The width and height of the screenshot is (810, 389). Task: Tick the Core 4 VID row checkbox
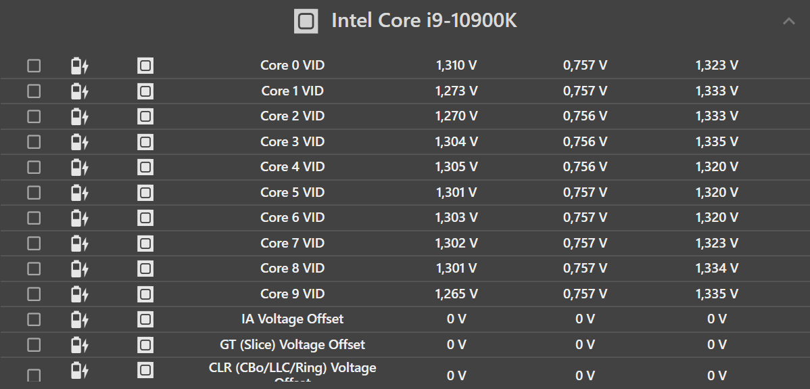[x=34, y=166]
